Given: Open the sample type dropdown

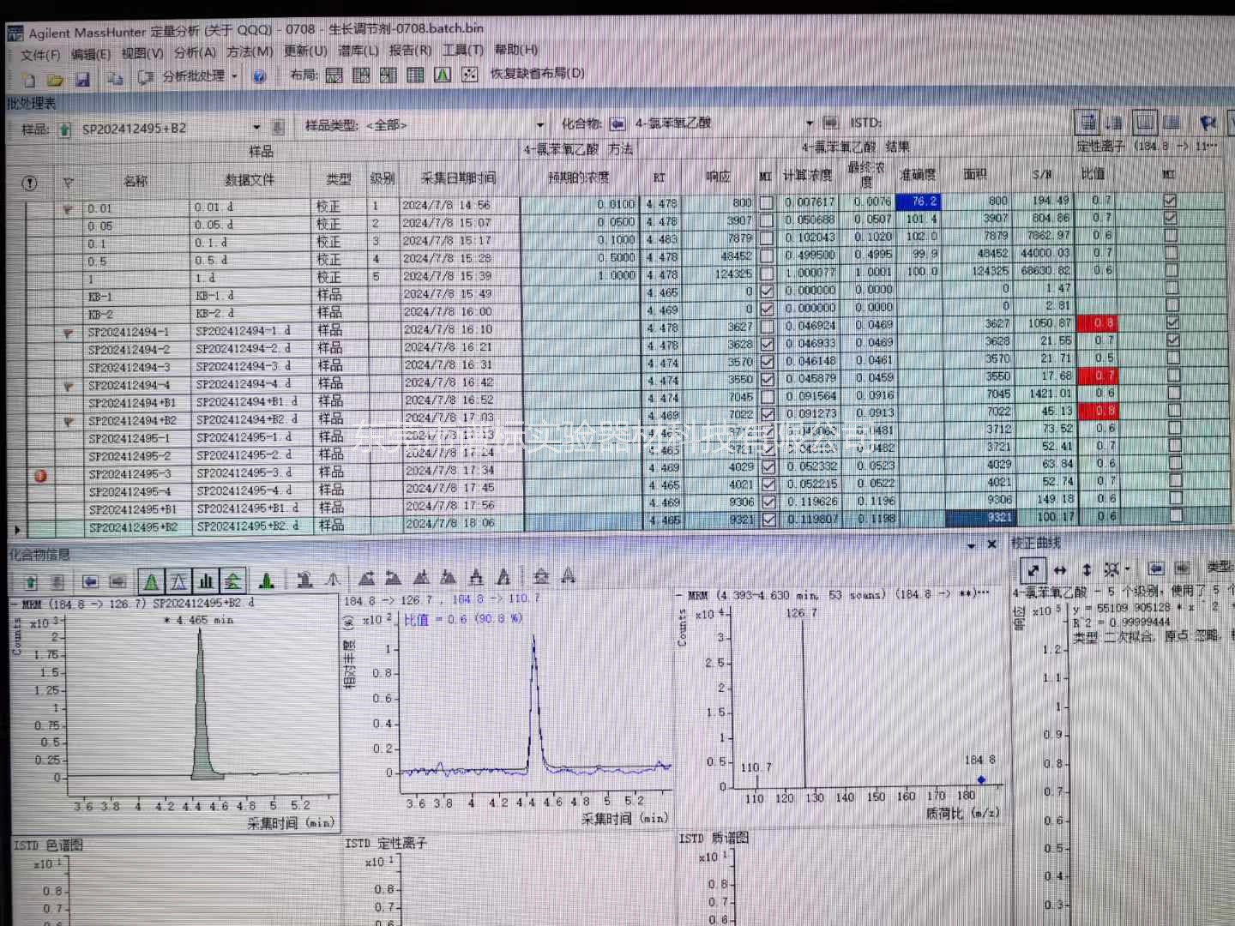Looking at the screenshot, I should [x=539, y=125].
